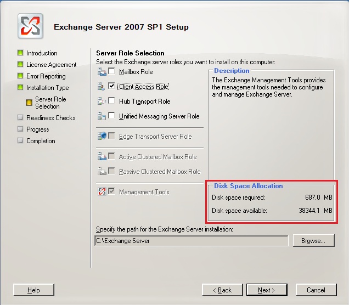Screen dimensions: 349x305
Task: Click the Edge Transport Server Role label
Action: (155, 137)
